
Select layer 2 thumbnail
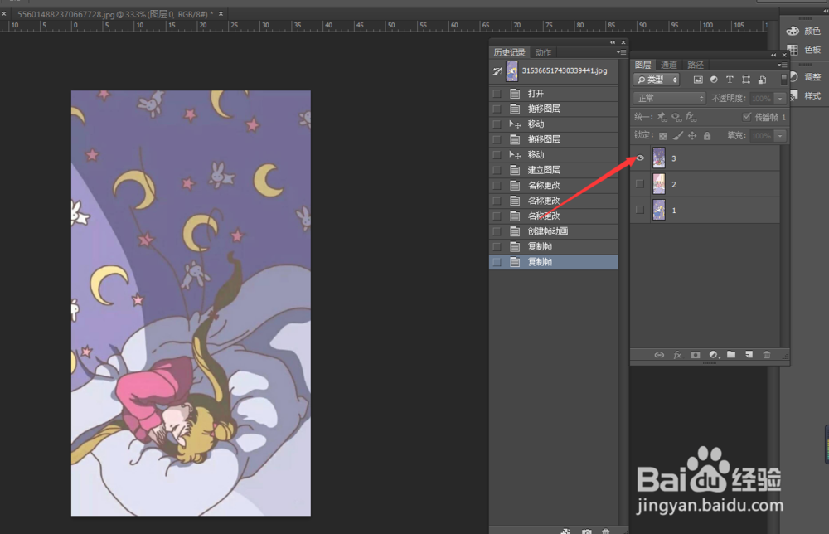tap(659, 184)
